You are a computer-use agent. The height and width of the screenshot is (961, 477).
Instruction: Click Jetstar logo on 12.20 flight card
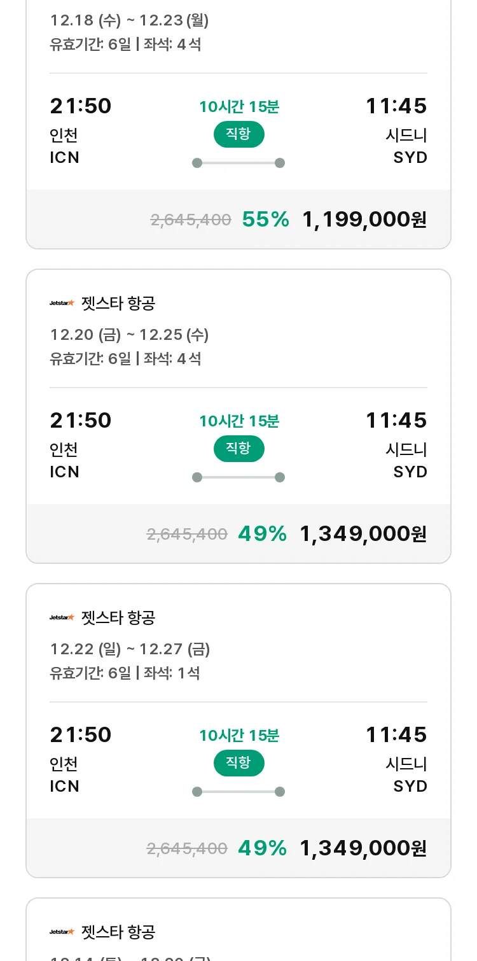62,303
